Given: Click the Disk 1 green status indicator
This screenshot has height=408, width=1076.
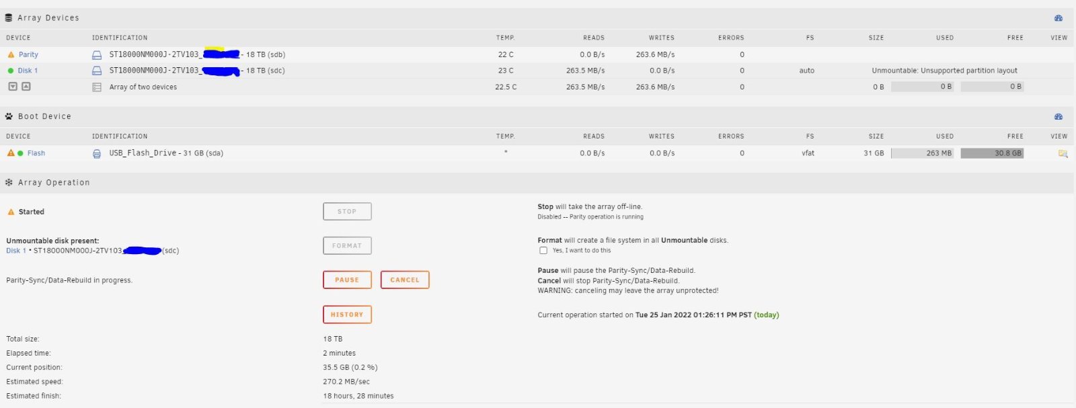Looking at the screenshot, I should click(11, 71).
